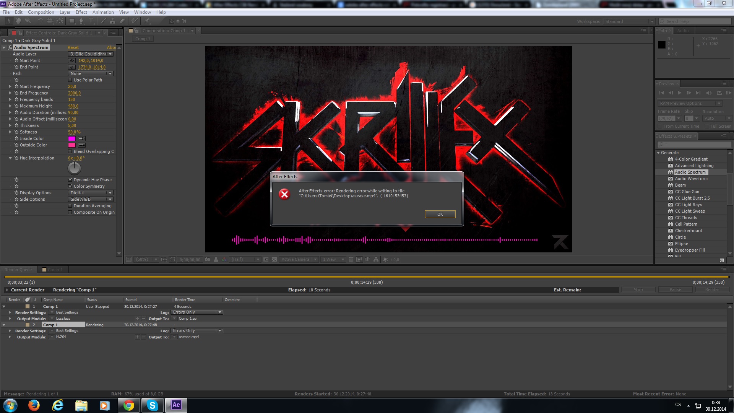
Task: Open Internet Explorer from the taskbar
Action: tap(58, 405)
